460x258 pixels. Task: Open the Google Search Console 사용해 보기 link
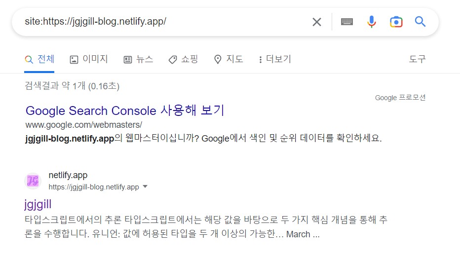coord(125,111)
